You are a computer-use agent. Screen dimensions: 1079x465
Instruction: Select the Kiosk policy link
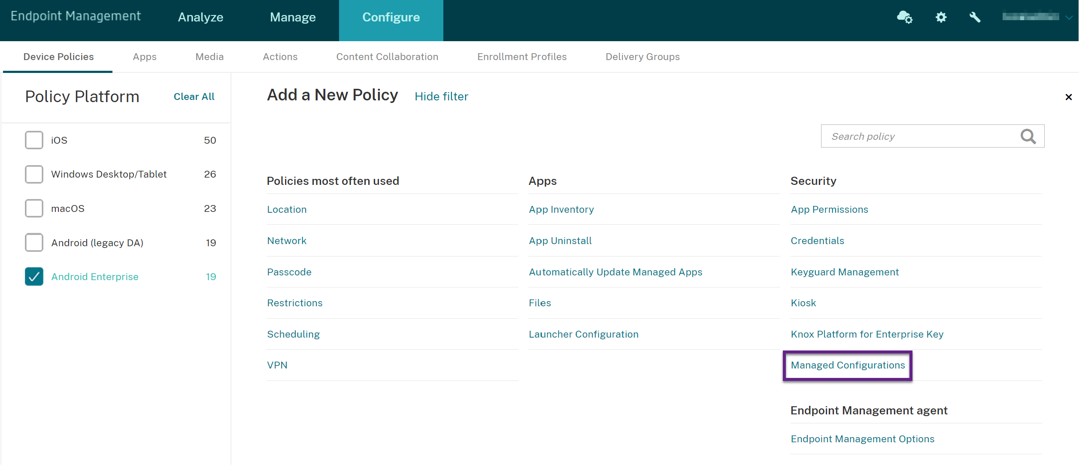pos(803,303)
